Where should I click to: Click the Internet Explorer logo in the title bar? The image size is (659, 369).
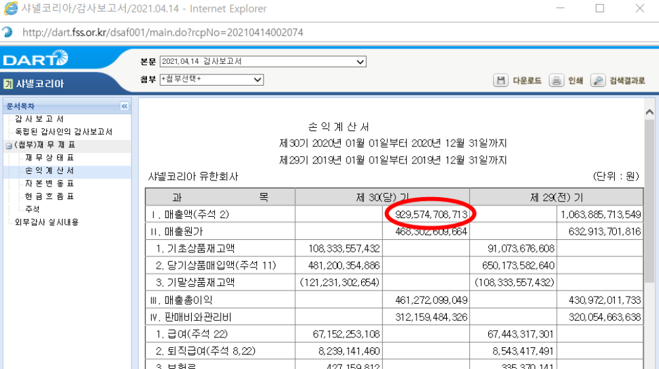pos(10,9)
